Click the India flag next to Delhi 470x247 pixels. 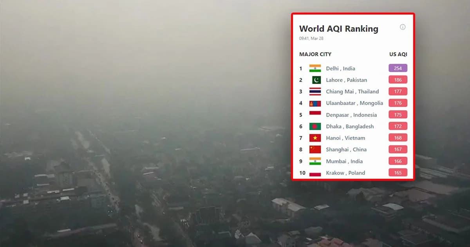[315, 68]
